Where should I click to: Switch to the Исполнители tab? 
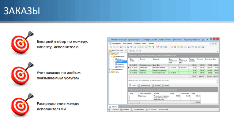[x=144, y=85]
